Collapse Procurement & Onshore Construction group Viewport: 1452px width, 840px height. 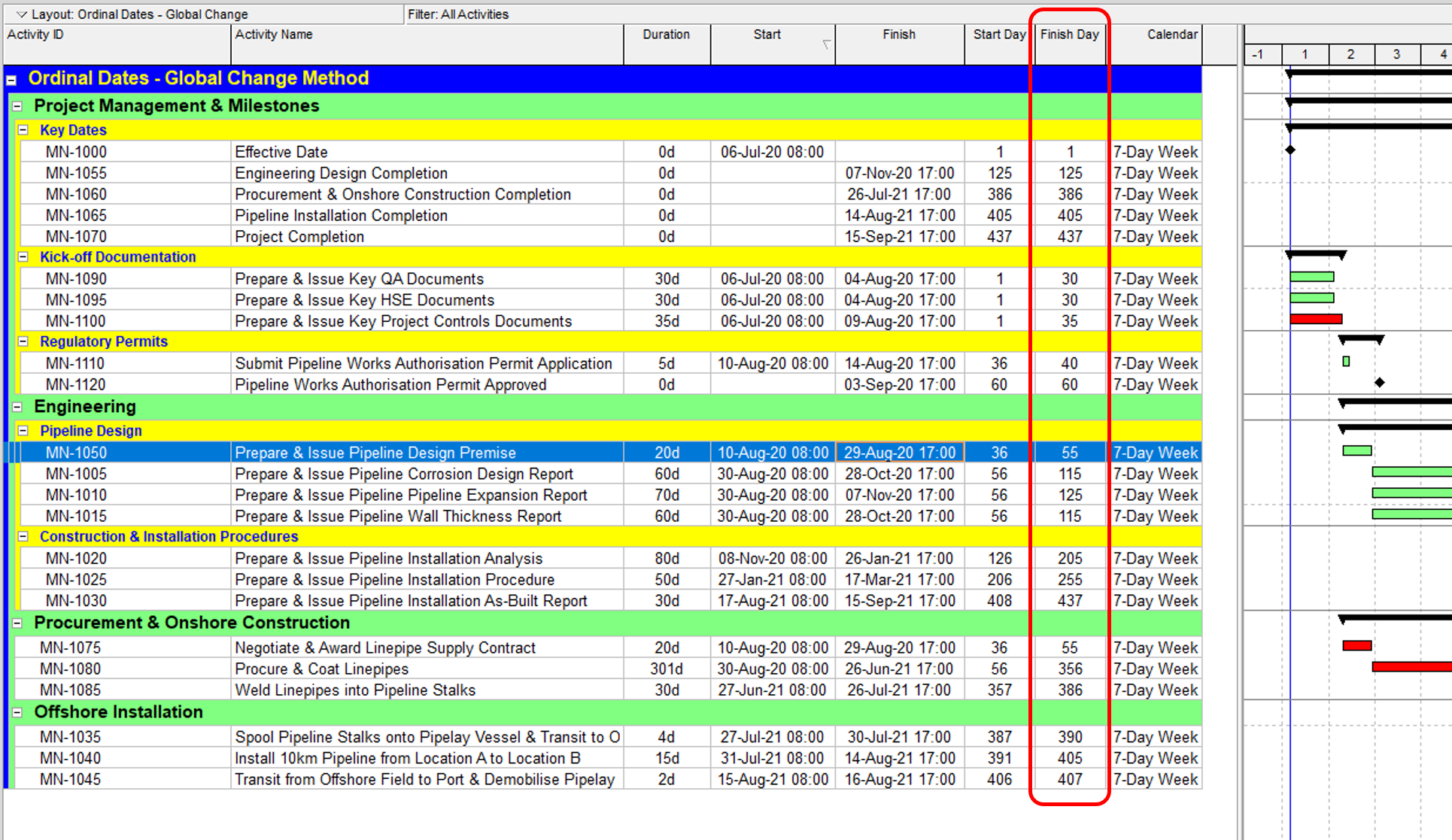[17, 623]
